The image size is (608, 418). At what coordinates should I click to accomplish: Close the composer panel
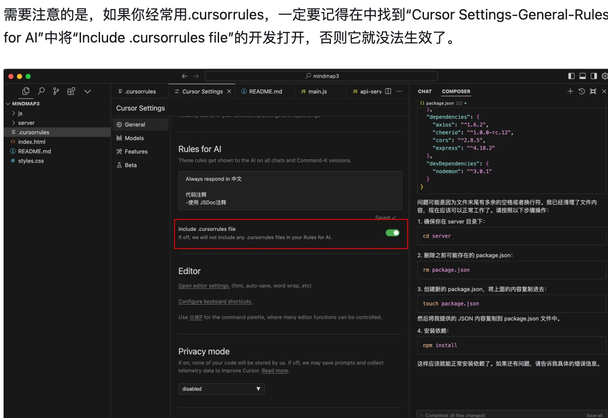point(604,91)
